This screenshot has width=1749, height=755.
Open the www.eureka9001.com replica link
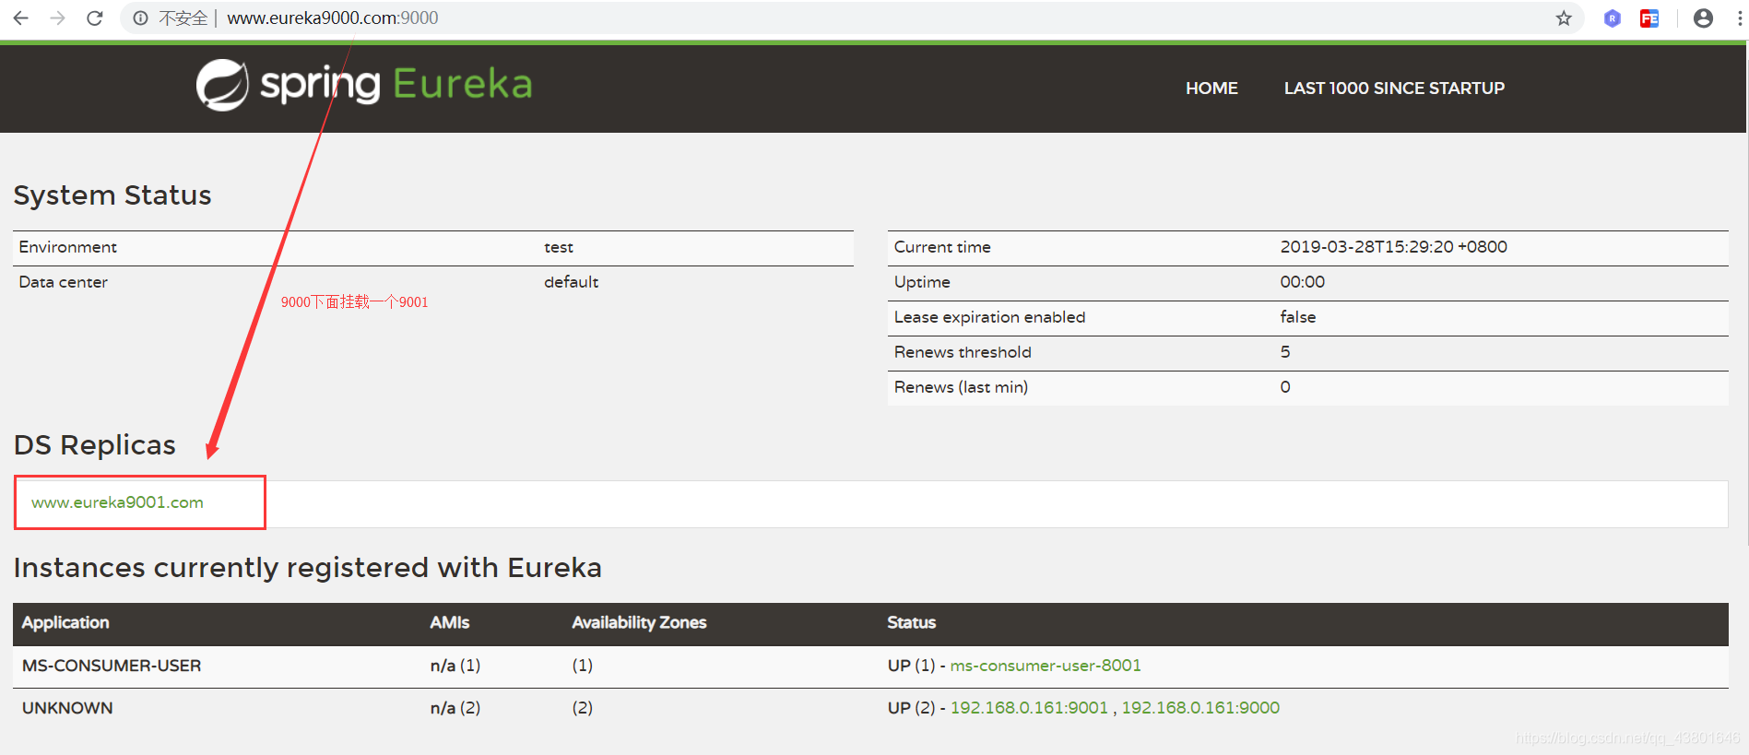[117, 502]
